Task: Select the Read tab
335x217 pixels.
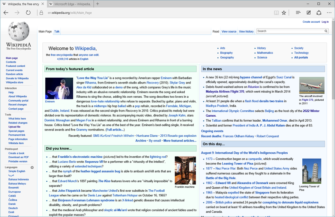Action: [x=216, y=31]
